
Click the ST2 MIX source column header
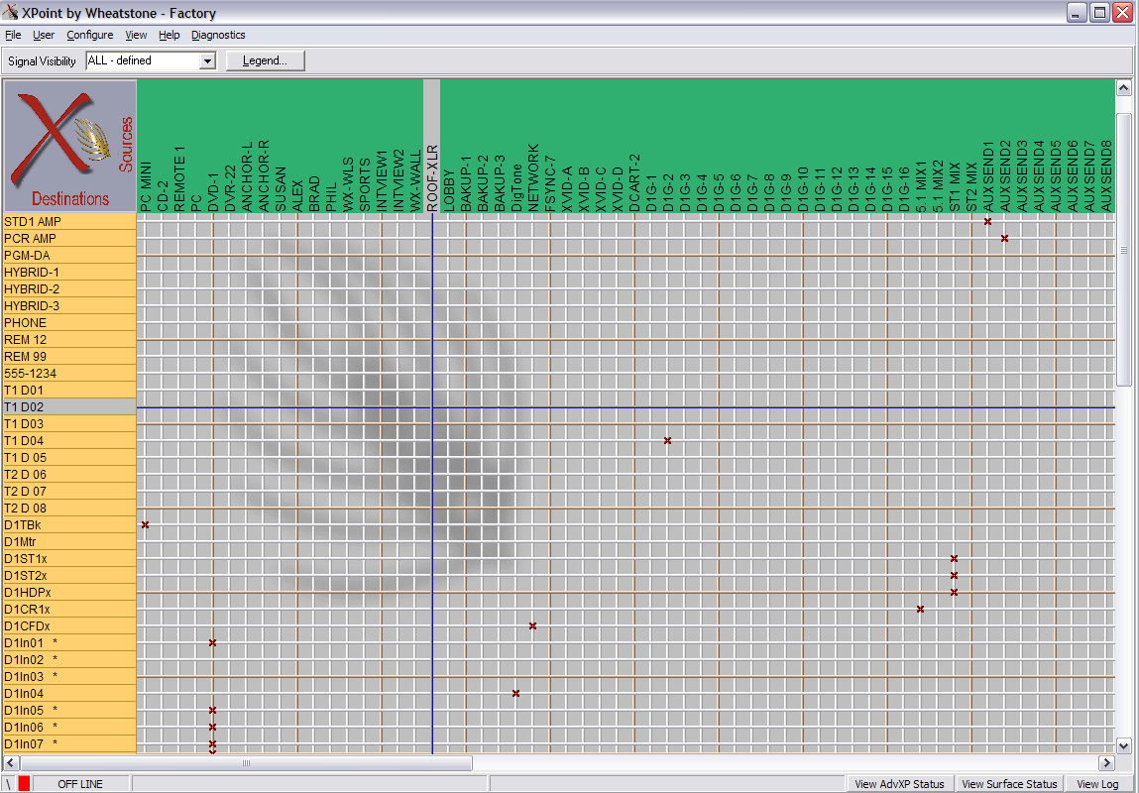[971, 146]
